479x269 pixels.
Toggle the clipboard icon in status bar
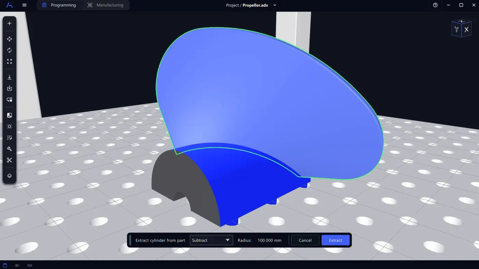point(5,265)
